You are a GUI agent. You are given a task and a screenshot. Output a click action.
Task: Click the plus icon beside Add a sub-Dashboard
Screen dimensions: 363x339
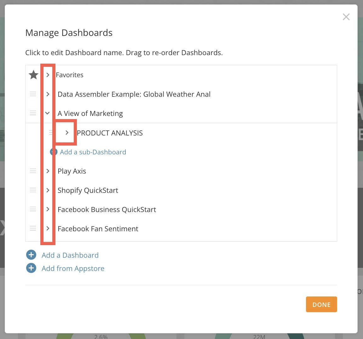[53, 152]
